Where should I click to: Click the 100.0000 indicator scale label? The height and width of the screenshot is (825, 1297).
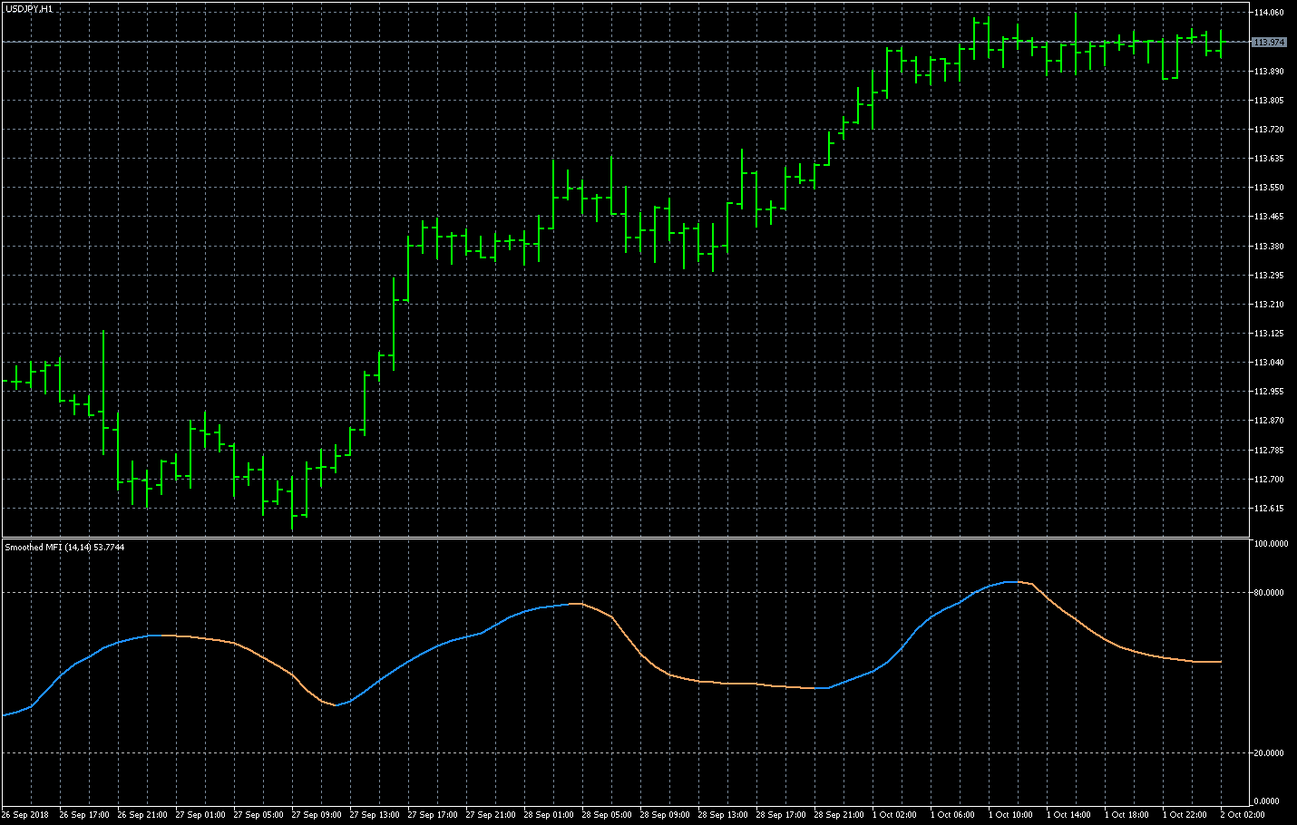(x=1271, y=544)
